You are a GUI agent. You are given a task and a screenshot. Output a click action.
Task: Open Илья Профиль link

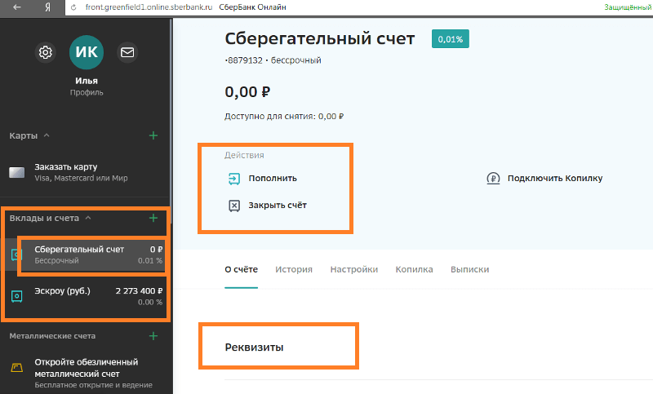tap(87, 86)
